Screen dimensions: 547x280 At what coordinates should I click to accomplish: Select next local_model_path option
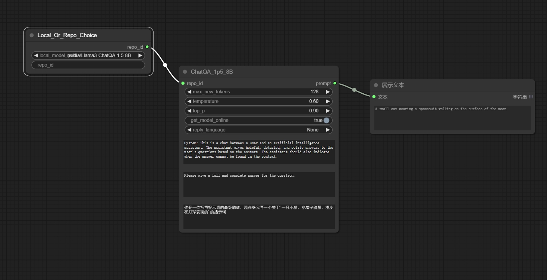pyautogui.click(x=140, y=55)
